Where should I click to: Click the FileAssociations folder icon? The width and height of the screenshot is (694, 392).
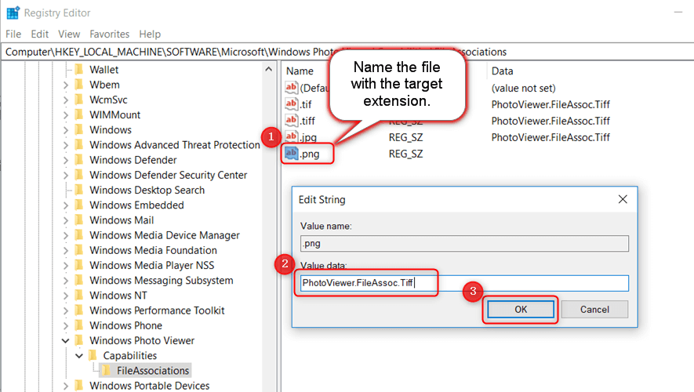point(106,370)
